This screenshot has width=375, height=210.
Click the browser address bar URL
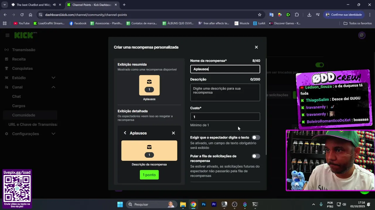coord(86,15)
